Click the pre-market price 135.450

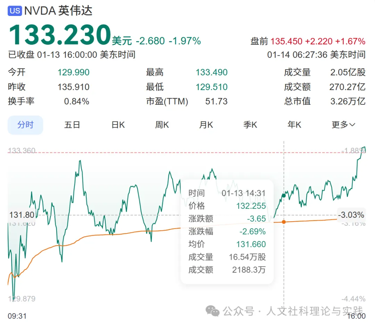286,41
